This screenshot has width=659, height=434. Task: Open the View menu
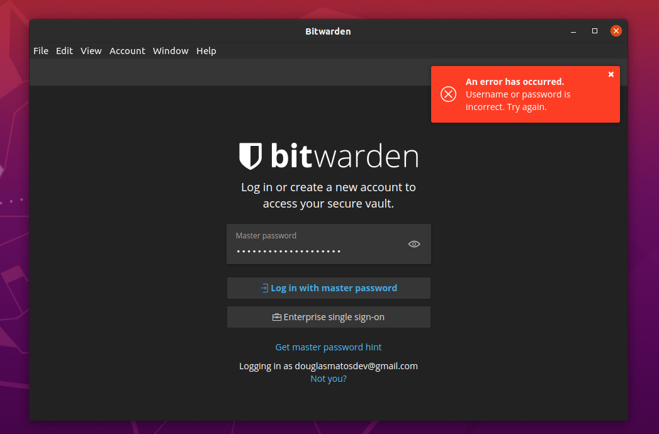(x=91, y=50)
